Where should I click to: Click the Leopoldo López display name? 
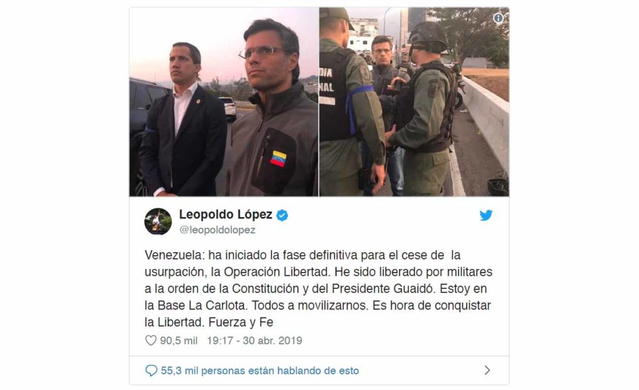pos(225,215)
